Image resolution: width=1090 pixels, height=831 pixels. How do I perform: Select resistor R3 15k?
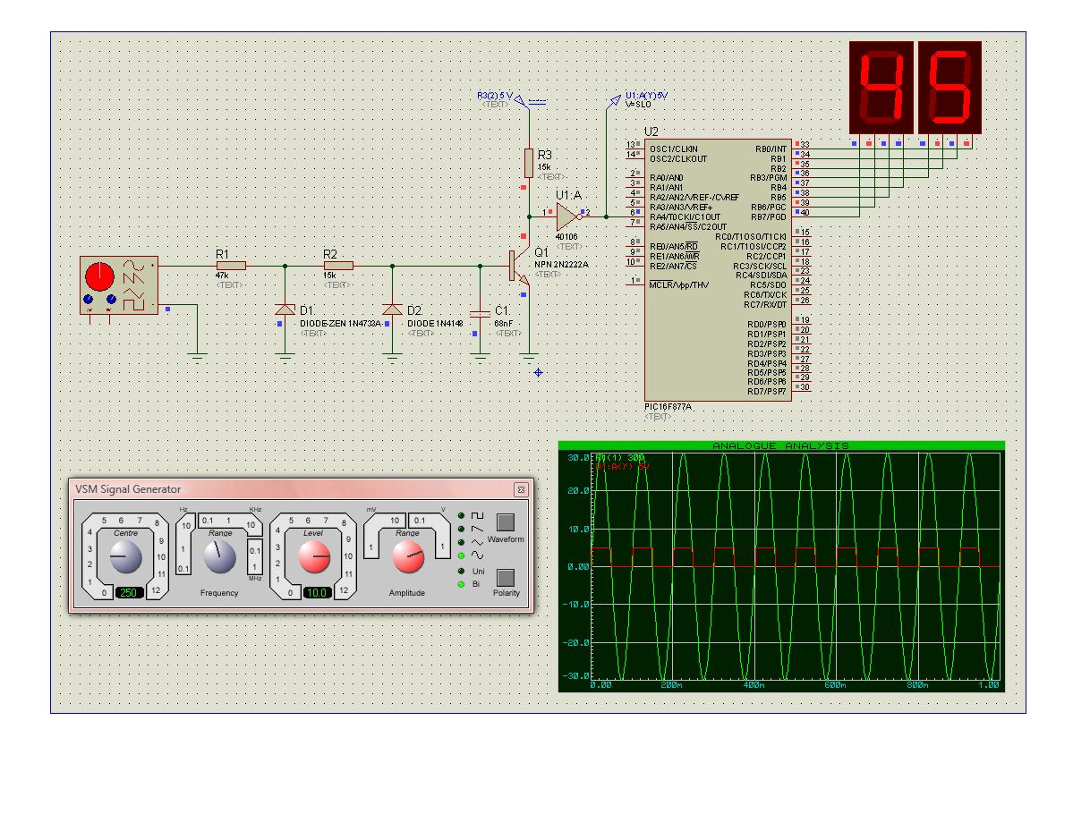[x=530, y=164]
